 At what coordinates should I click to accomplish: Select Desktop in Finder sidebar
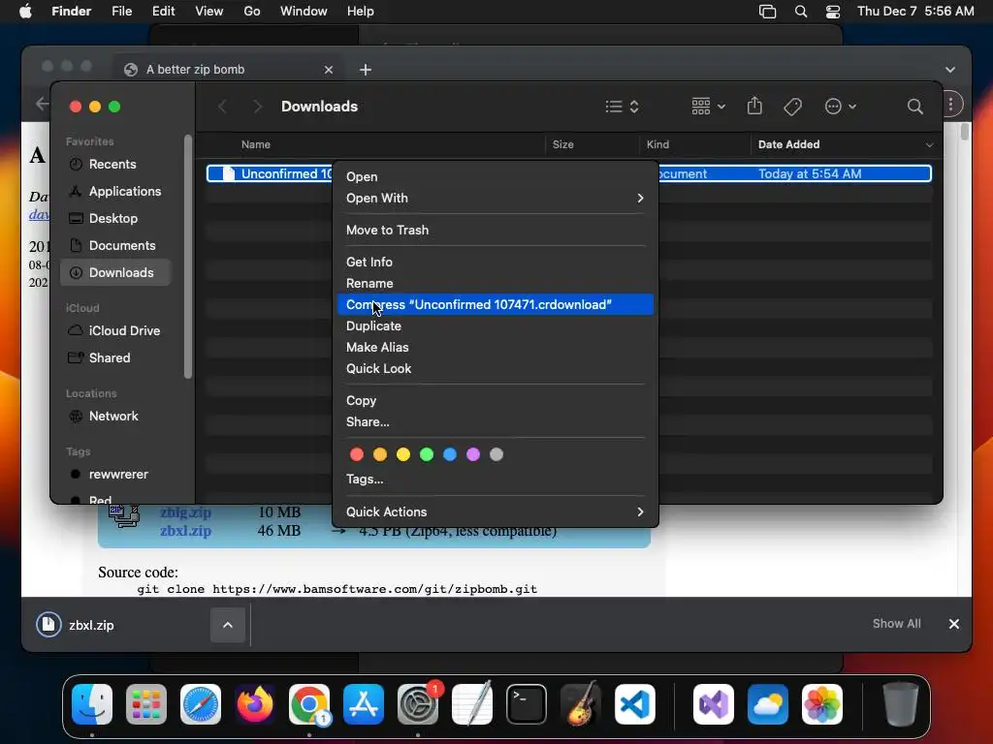115,218
